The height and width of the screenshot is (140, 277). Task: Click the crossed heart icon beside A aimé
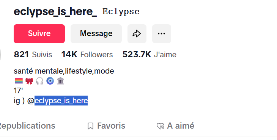161,126
